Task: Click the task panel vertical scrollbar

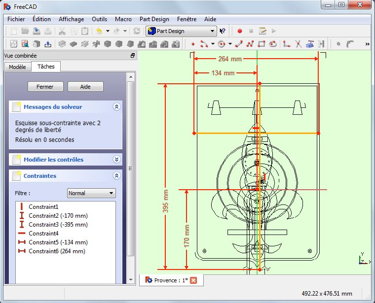Action: [131, 169]
